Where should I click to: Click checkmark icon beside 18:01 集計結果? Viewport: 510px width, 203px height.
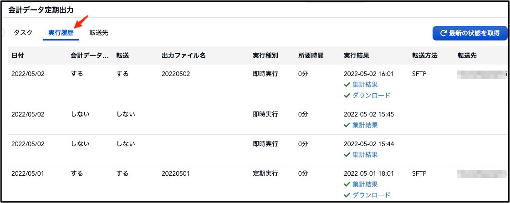[347, 184]
